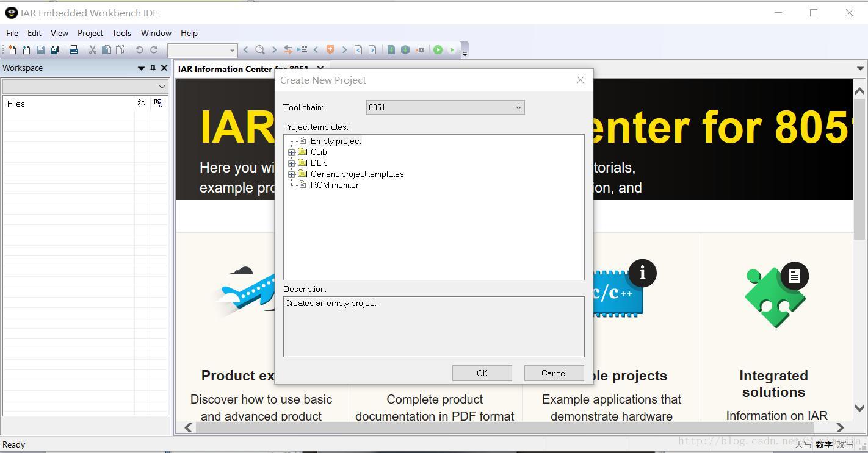Click the Navigate Forward page icon
Image resolution: width=868 pixels, height=453 pixels.
(x=372, y=50)
